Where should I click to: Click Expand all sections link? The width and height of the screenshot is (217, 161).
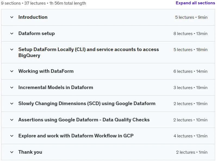pyautogui.click(x=195, y=3)
